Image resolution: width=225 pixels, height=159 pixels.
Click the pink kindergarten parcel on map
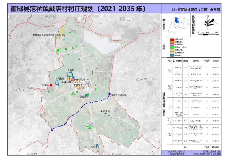coord(73,79)
